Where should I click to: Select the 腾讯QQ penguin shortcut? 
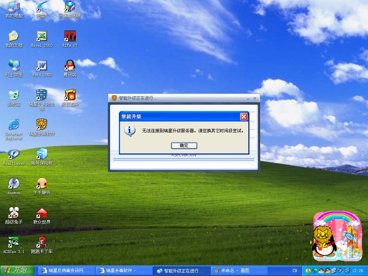point(70,69)
